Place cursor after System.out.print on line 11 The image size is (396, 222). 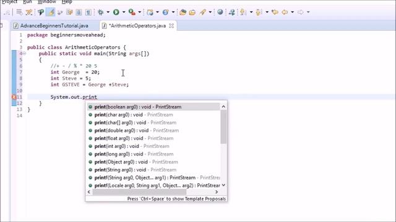tap(98, 97)
